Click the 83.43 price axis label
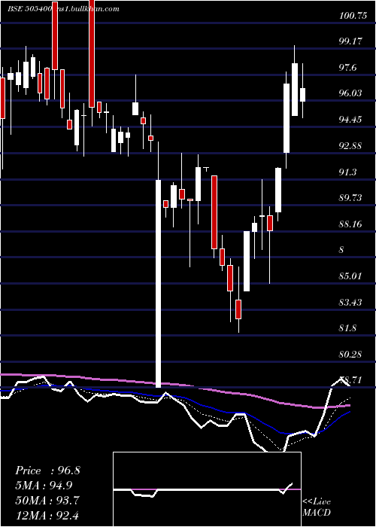 350,303
